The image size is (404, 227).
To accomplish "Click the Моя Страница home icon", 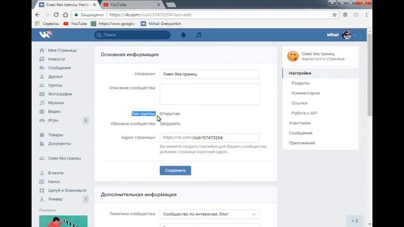I will (x=42, y=50).
